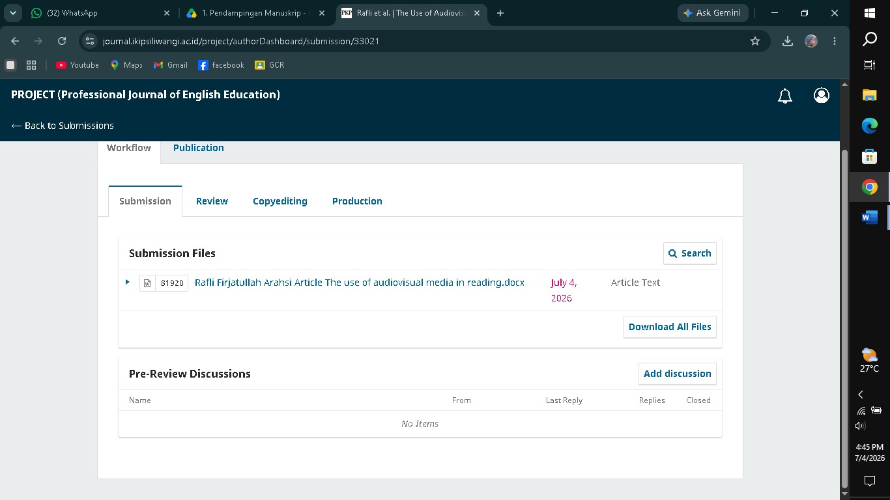Open Windows Search in taskbar
The image size is (890, 500).
point(870,40)
